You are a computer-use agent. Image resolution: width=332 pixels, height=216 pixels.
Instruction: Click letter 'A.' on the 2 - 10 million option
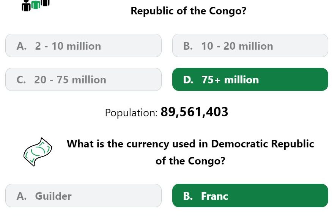pyautogui.click(x=22, y=46)
